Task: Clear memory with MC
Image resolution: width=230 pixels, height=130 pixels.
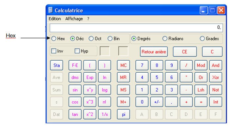Action: [124, 65]
